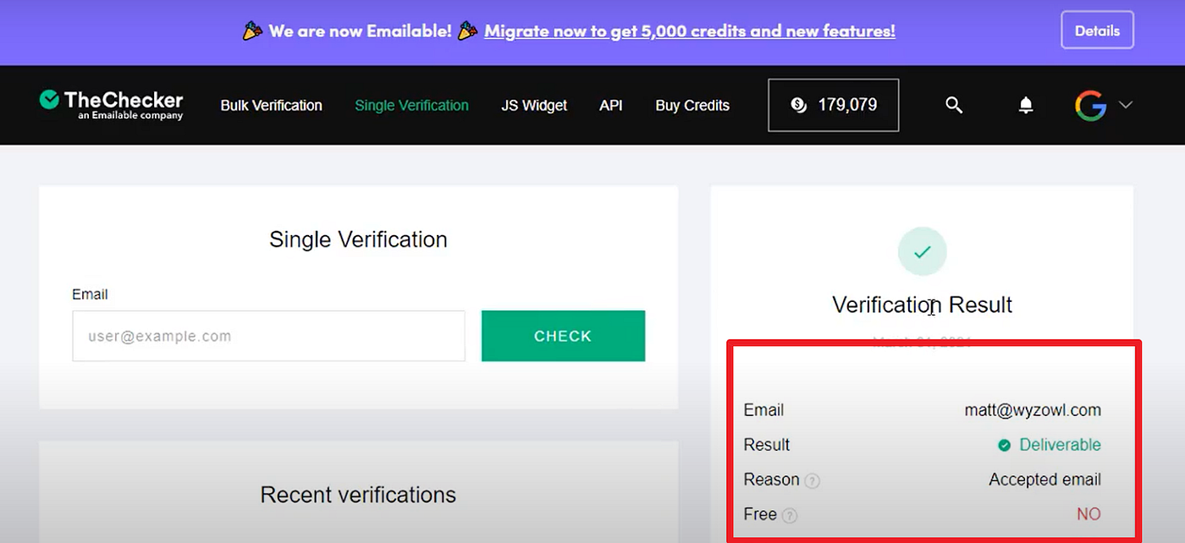Open the Bulk Verification menu item
The width and height of the screenshot is (1185, 543).
[x=271, y=106]
